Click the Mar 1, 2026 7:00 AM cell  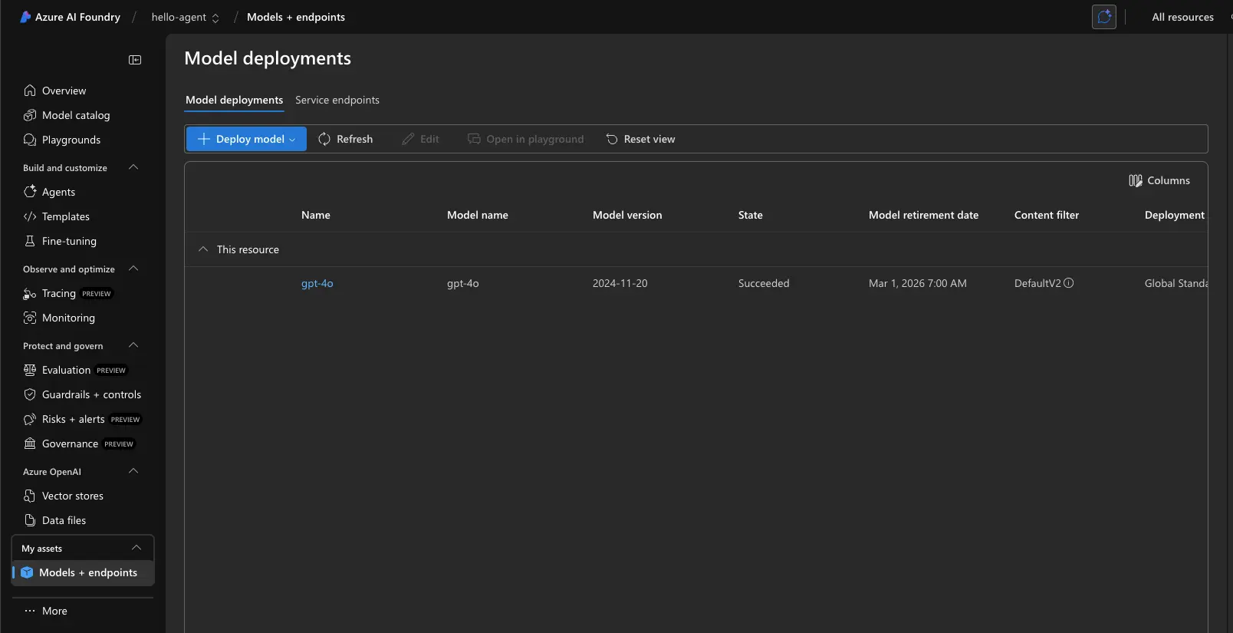[x=918, y=283]
